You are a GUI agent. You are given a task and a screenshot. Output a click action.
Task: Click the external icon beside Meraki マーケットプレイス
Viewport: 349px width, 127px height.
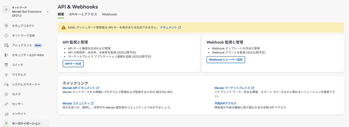253,88
